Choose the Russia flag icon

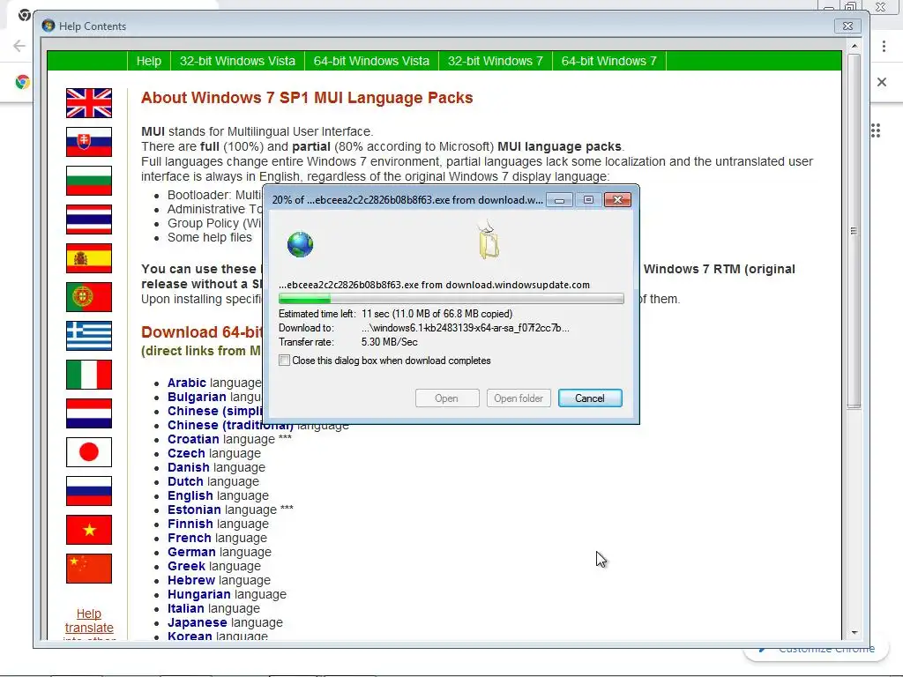coord(89,491)
